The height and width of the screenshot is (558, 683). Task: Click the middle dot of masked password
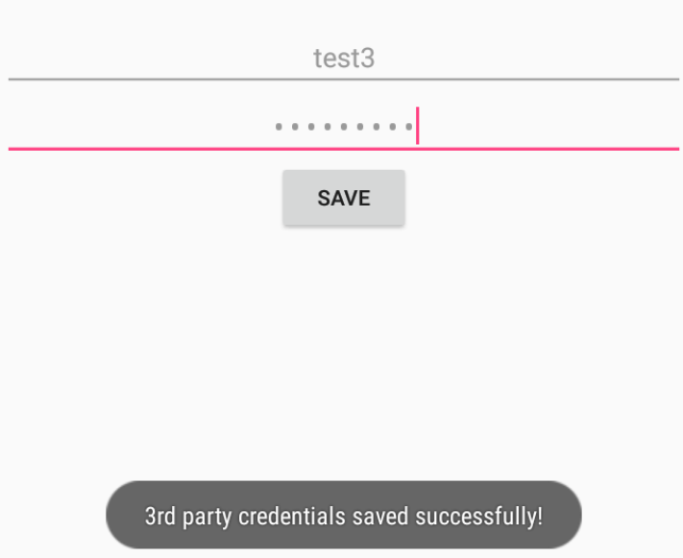[344, 127]
